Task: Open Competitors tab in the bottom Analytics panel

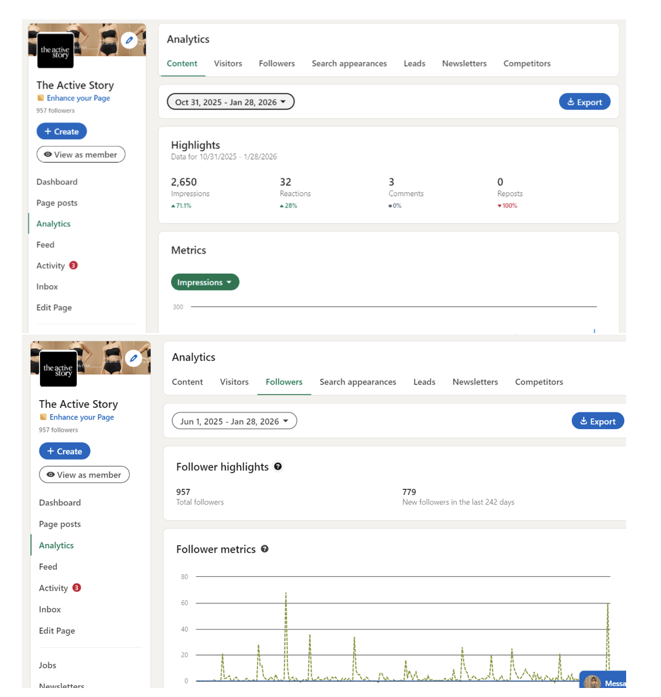Action: [539, 382]
